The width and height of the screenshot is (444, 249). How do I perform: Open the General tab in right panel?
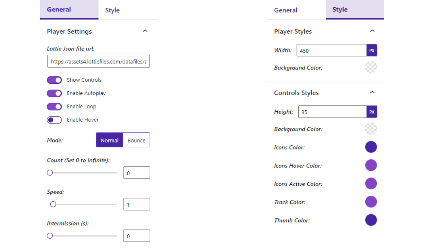pyautogui.click(x=285, y=10)
